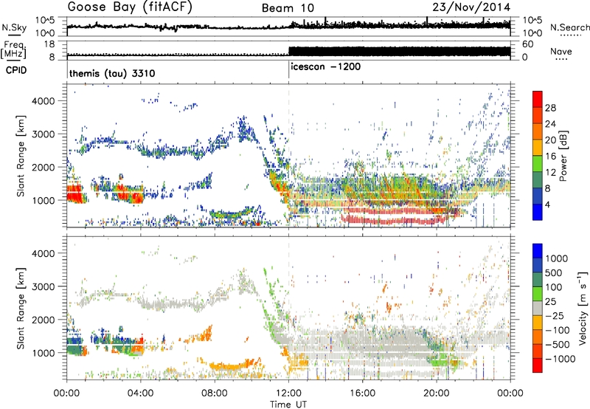Viewport: 590px width, 409px height.
Task: Click the 'Nave' legend label
Action: point(561,51)
